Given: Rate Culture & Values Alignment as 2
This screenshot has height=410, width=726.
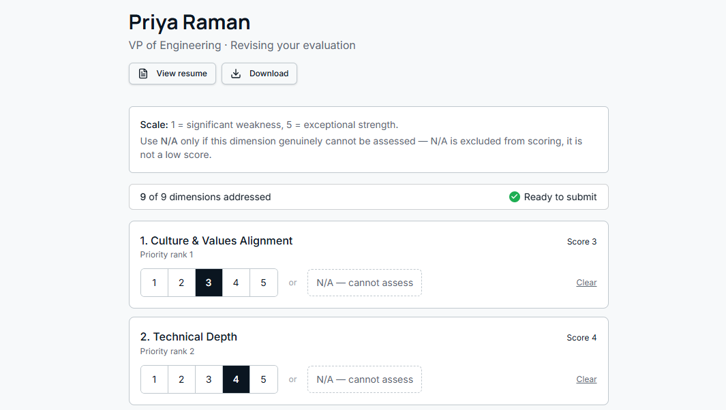Looking at the screenshot, I should pos(181,283).
